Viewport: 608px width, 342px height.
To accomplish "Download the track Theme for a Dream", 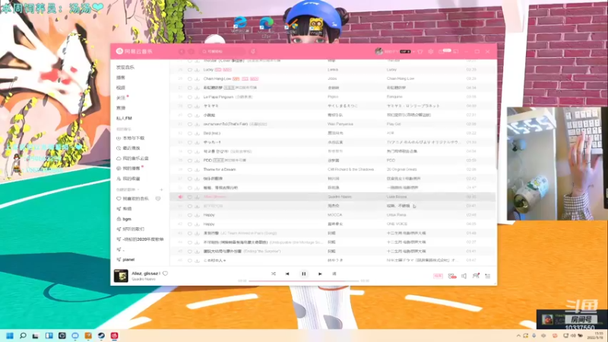I will 197,169.
